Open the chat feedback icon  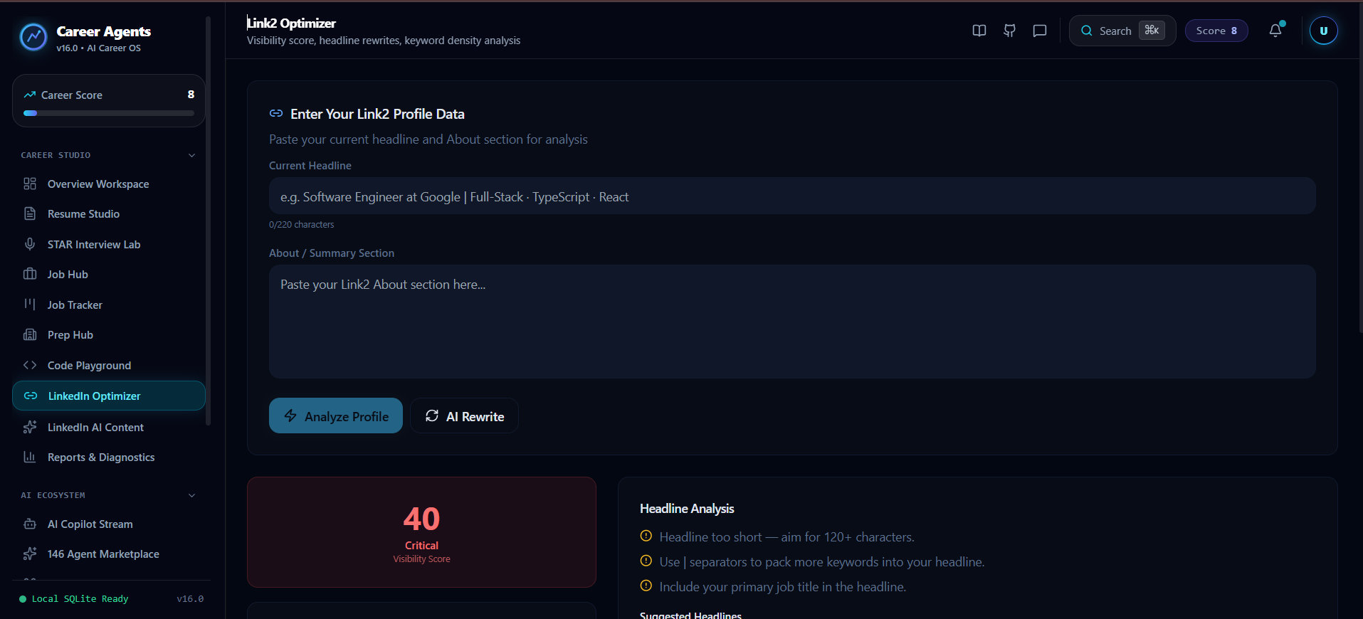coord(1040,31)
